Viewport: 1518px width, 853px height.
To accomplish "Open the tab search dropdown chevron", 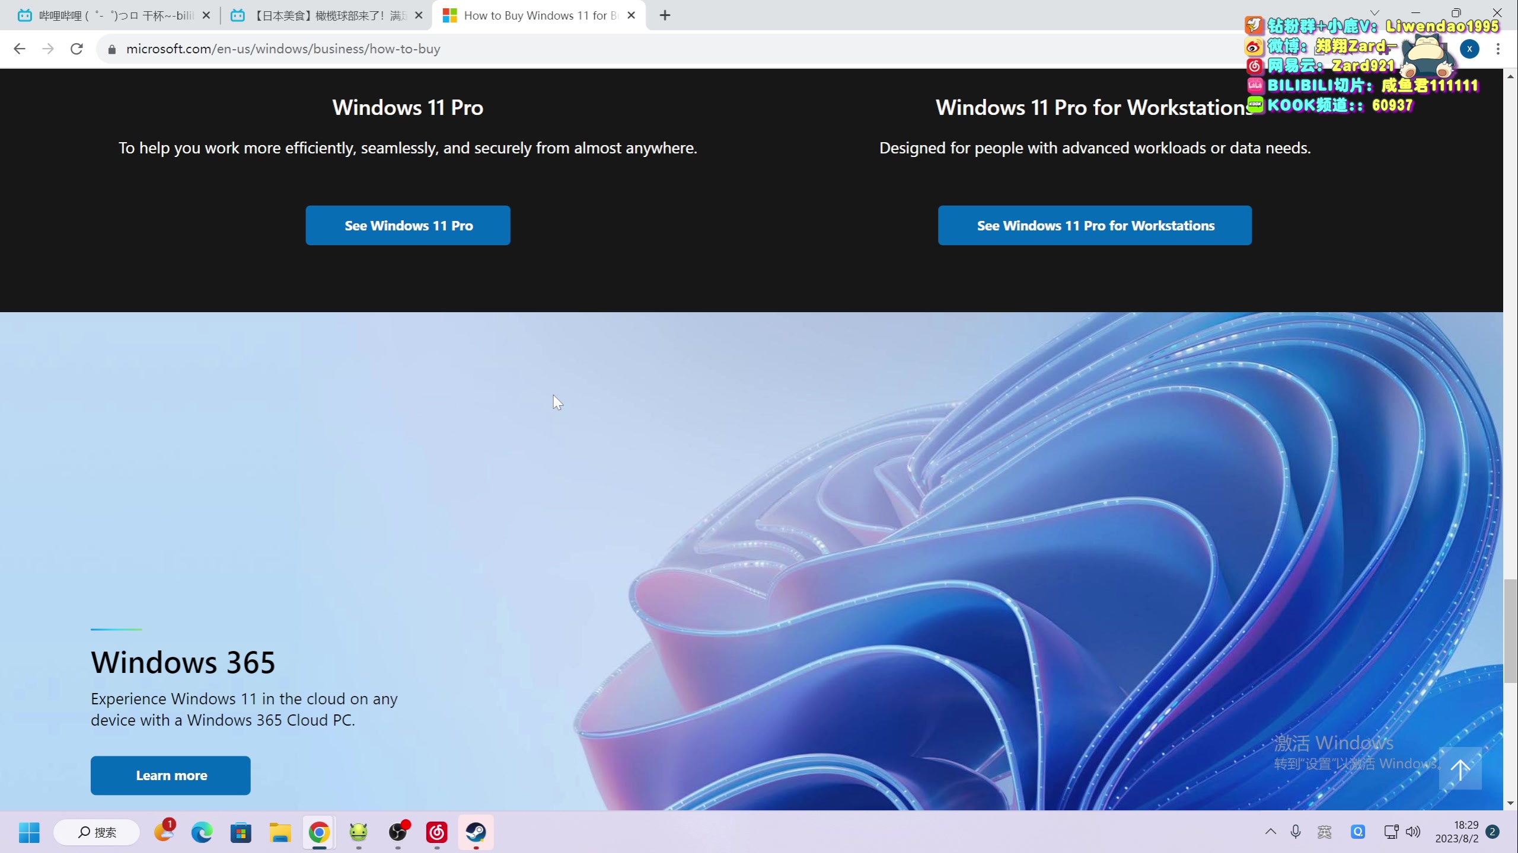I will coord(1375,12).
